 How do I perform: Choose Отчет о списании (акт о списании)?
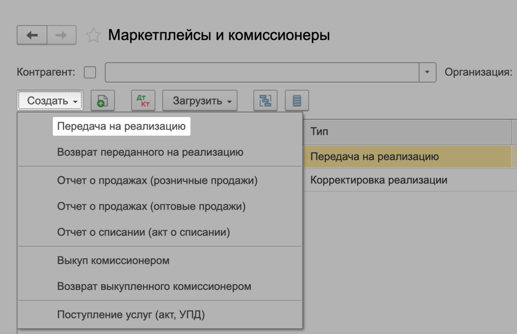click(138, 231)
